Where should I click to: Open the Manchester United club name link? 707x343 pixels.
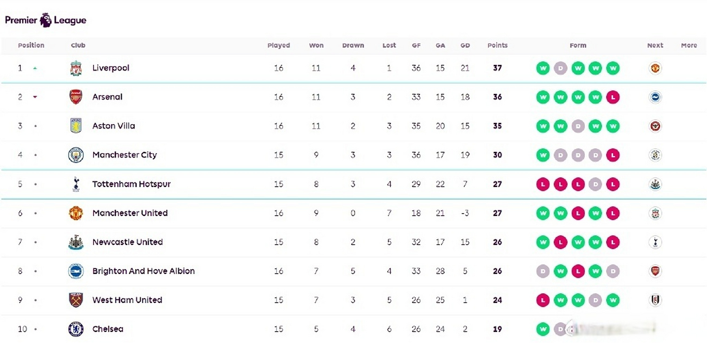click(130, 213)
